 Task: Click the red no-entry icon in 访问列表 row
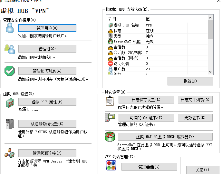[111, 64]
